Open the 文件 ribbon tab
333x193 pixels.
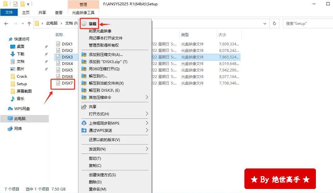tap(9, 12)
